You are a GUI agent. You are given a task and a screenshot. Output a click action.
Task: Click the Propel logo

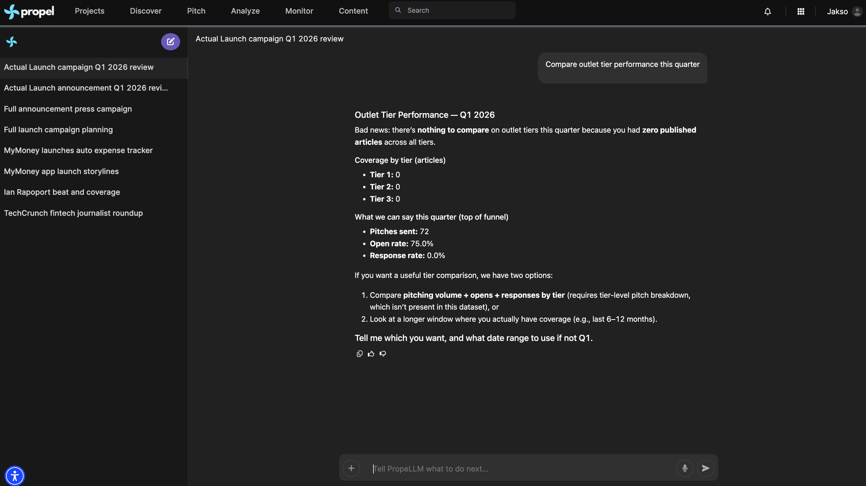pyautogui.click(x=29, y=12)
